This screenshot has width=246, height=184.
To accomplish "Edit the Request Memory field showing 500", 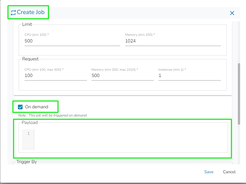I will coord(122,75).
